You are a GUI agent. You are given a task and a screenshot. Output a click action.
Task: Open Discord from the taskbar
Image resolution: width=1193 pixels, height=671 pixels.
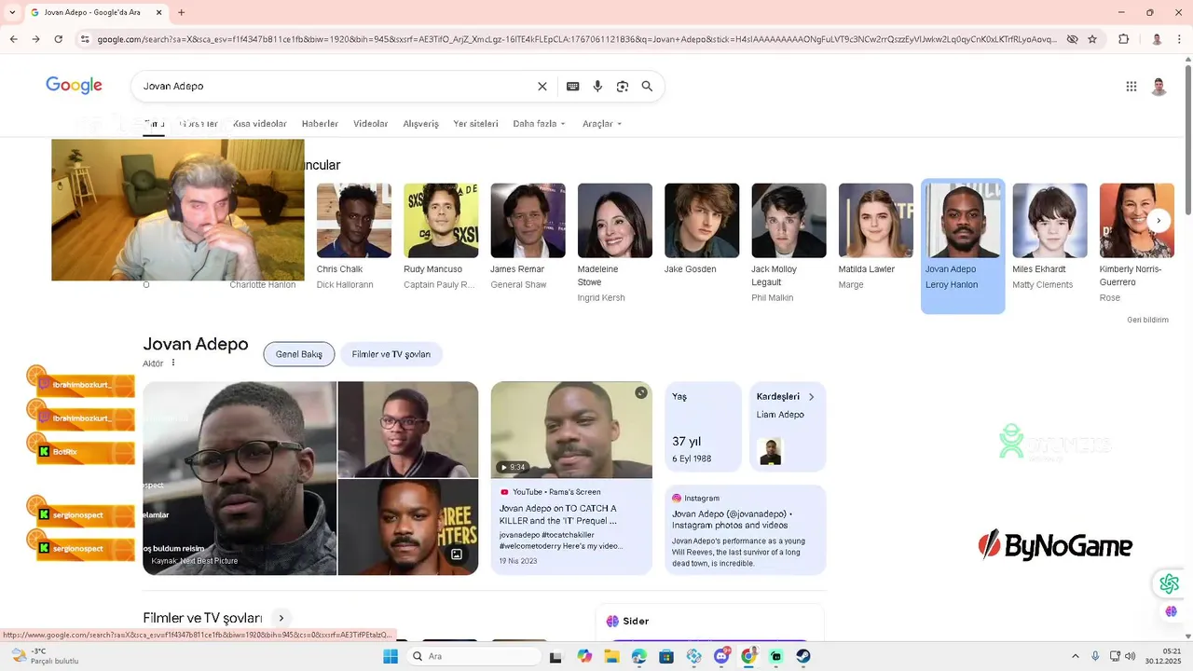click(721, 656)
